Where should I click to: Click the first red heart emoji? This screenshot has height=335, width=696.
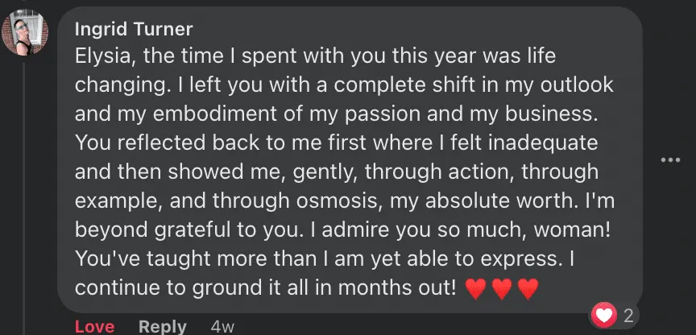pos(476,287)
